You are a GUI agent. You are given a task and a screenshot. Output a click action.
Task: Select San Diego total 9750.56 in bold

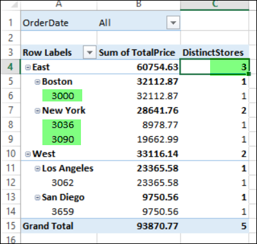[160, 197]
